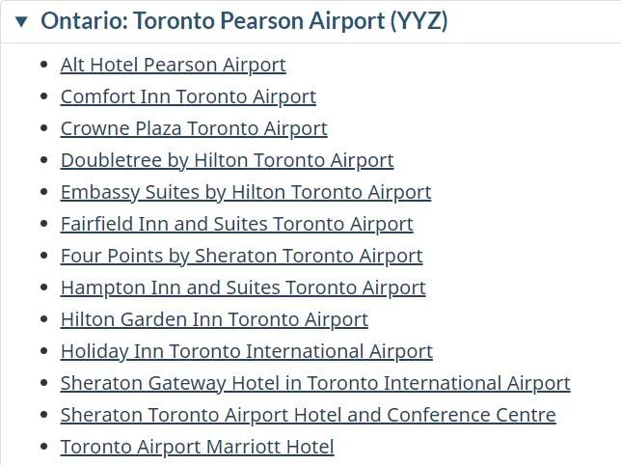Click Sheraton Toronto Airport Hotel and Conference Centre
This screenshot has height=465, width=621.
(x=308, y=415)
